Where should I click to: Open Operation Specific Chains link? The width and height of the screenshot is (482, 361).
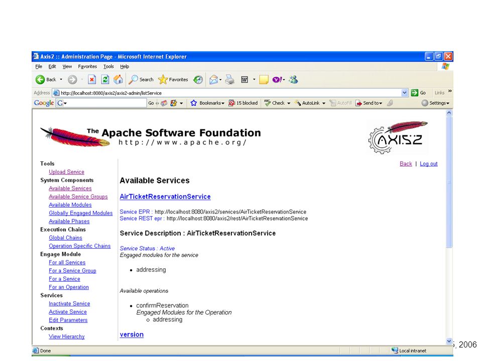(x=80, y=246)
